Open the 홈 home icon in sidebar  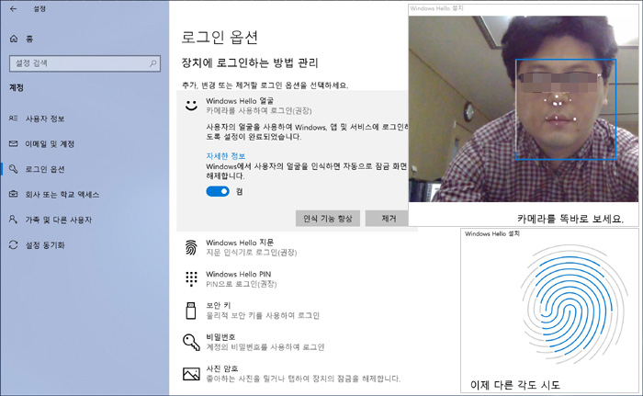pyautogui.click(x=14, y=39)
